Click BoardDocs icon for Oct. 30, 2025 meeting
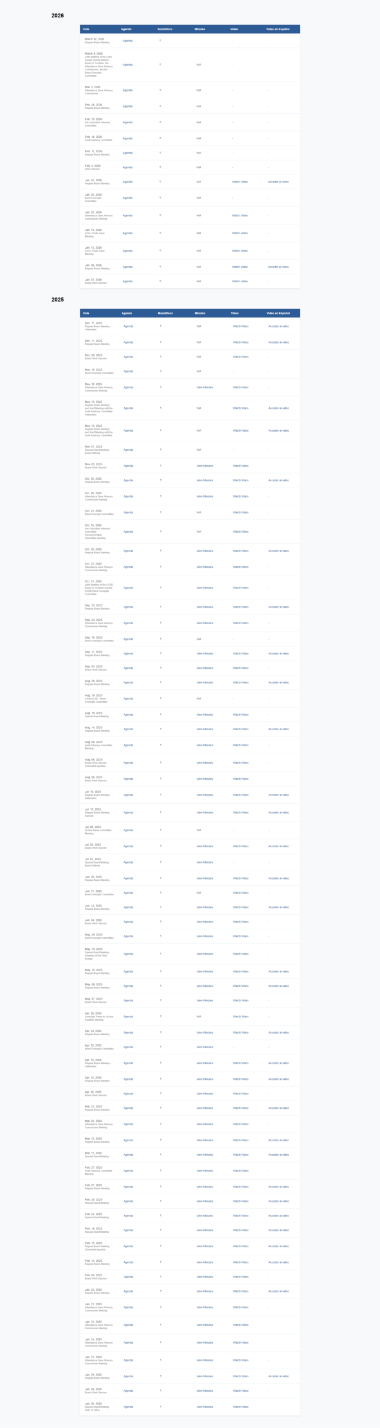The width and height of the screenshot is (380, 1428). click(161, 480)
